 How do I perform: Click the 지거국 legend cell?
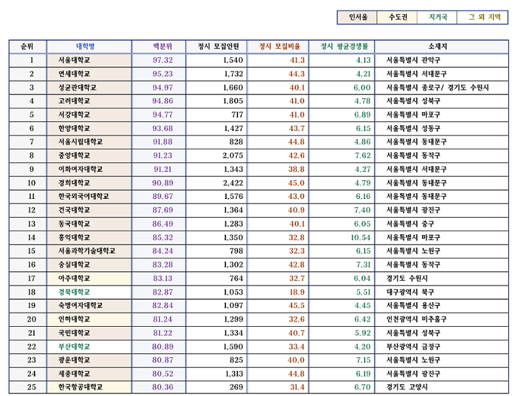tap(437, 17)
